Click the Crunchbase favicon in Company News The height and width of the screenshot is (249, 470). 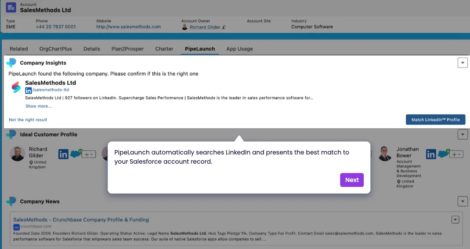16,227
